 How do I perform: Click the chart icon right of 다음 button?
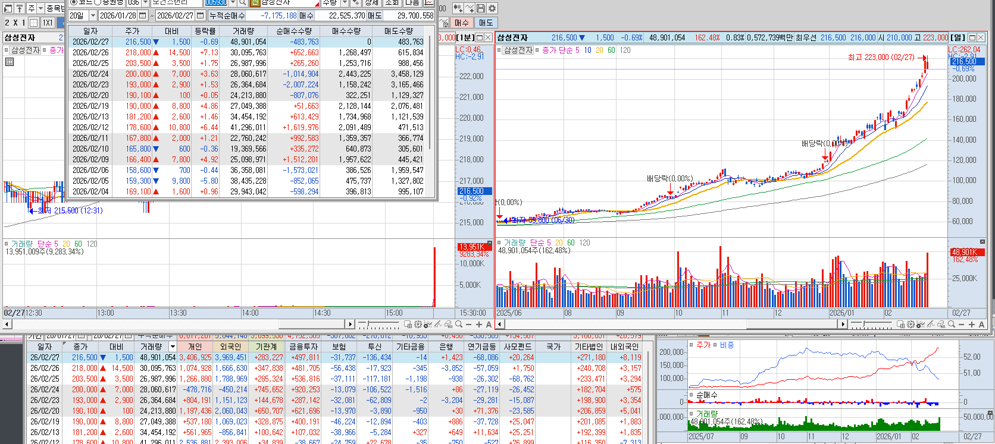click(x=429, y=3)
